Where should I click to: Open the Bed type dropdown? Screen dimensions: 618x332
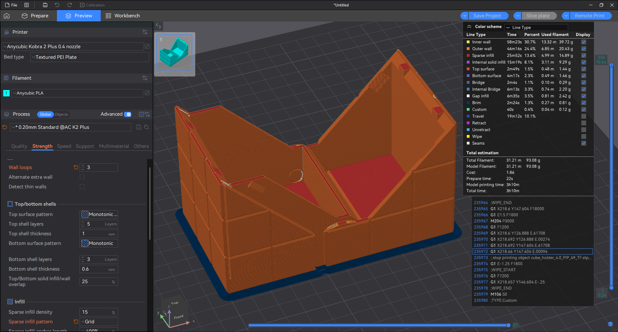click(x=90, y=57)
